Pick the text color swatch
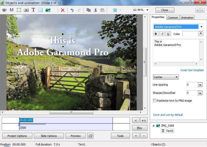Image resolution: width=207 pixels, height=147 pixels. [x=190, y=34]
